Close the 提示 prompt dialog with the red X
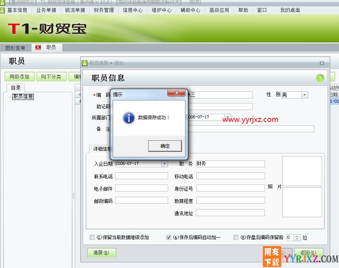This screenshot has width=339, height=268. 176,93
